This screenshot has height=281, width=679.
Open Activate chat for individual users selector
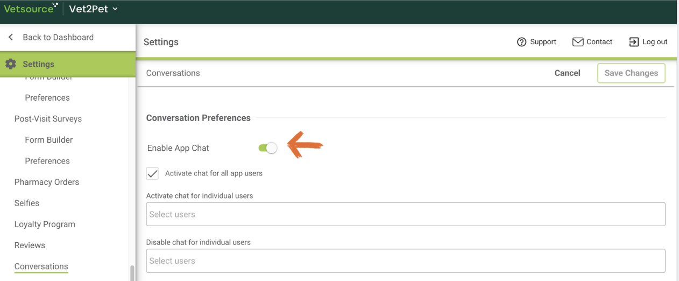[405, 214]
